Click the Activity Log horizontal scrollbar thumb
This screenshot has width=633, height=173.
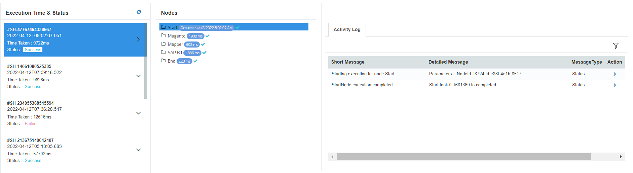pos(463,157)
